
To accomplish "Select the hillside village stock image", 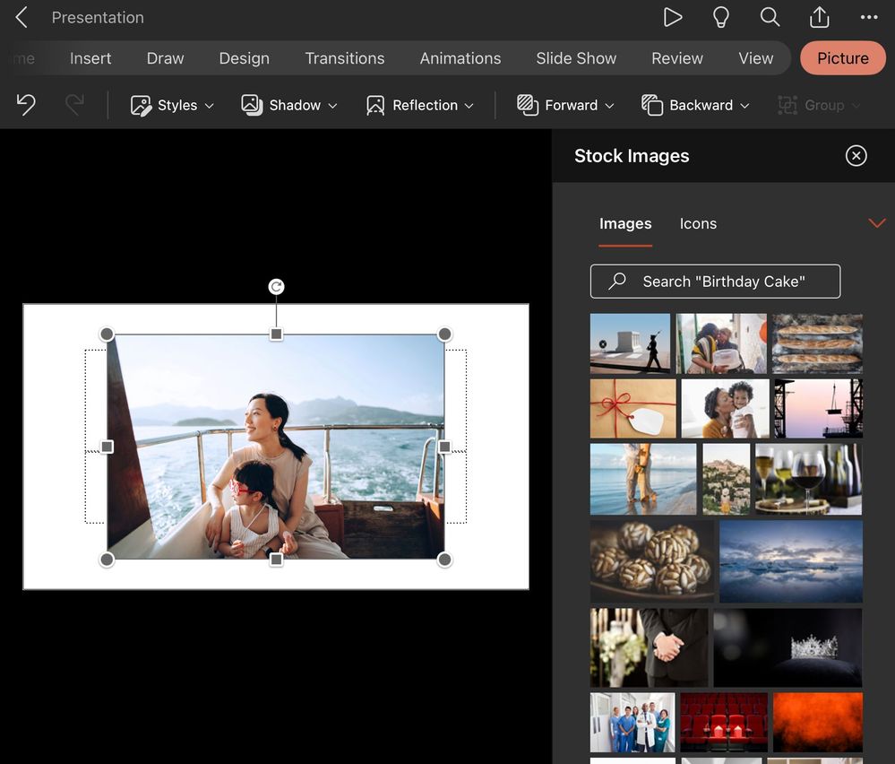I will [726, 480].
